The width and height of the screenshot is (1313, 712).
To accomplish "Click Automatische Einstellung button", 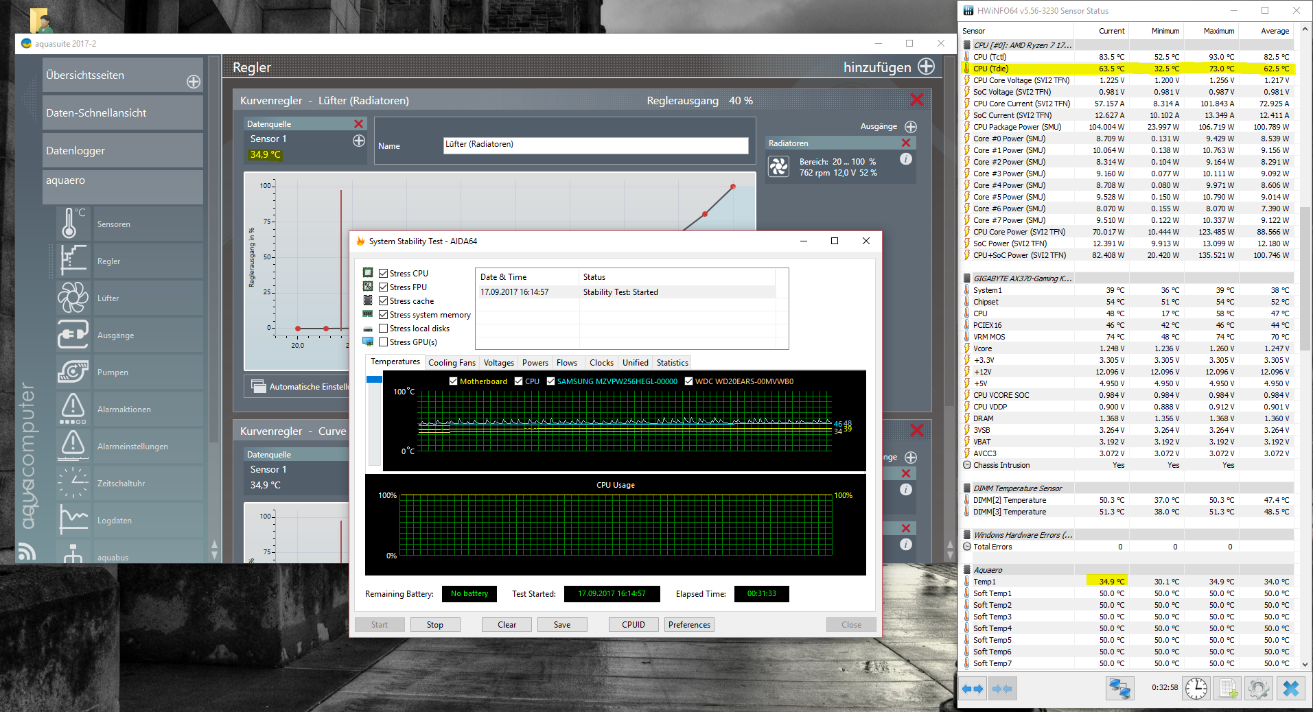I will [x=297, y=387].
